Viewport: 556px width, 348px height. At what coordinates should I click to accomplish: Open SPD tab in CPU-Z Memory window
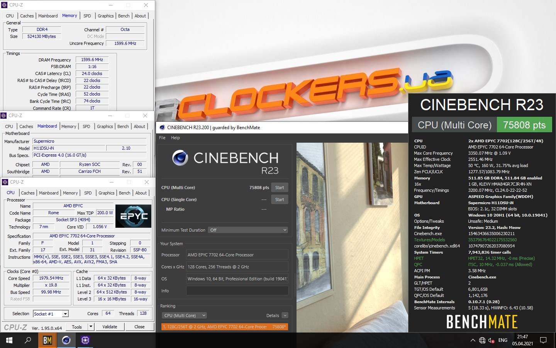tap(87, 16)
